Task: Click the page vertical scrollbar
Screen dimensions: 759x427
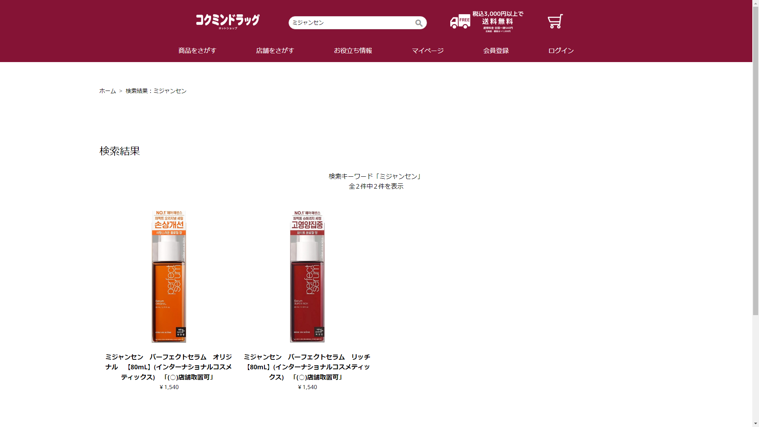Action: 755,161
